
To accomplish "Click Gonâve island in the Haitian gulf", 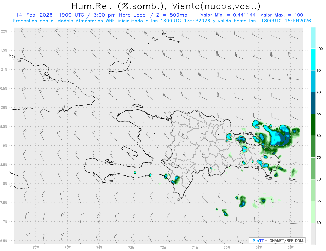I will [130, 152].
